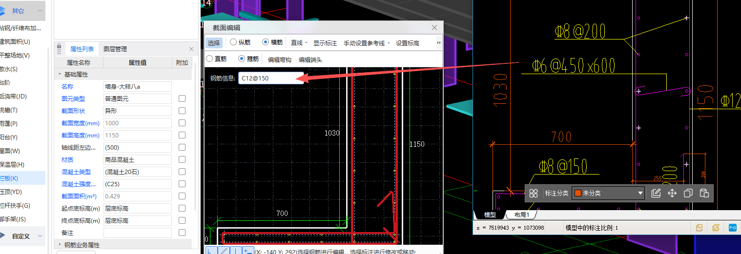Close the properties panel with X

[x=191, y=49]
